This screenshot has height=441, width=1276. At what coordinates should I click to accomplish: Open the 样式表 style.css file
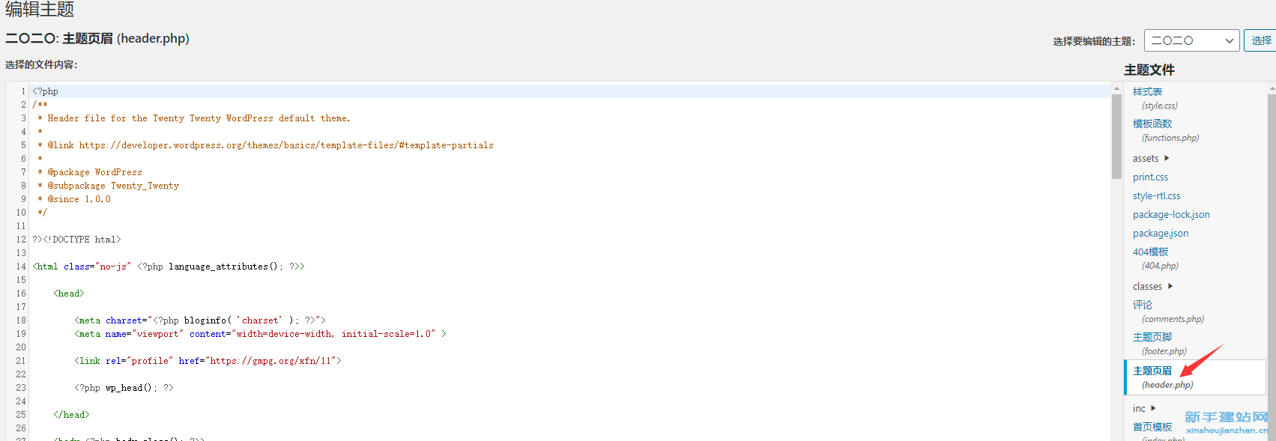click(1155, 98)
